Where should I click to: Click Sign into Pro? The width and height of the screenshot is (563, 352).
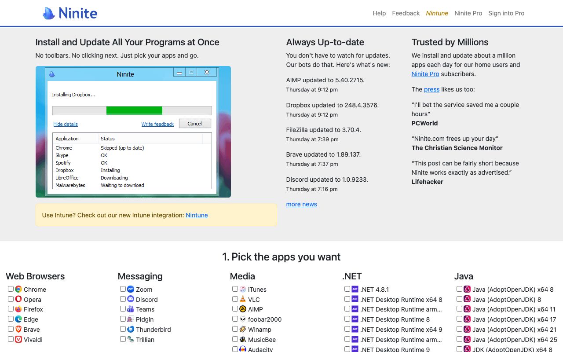[506, 13]
